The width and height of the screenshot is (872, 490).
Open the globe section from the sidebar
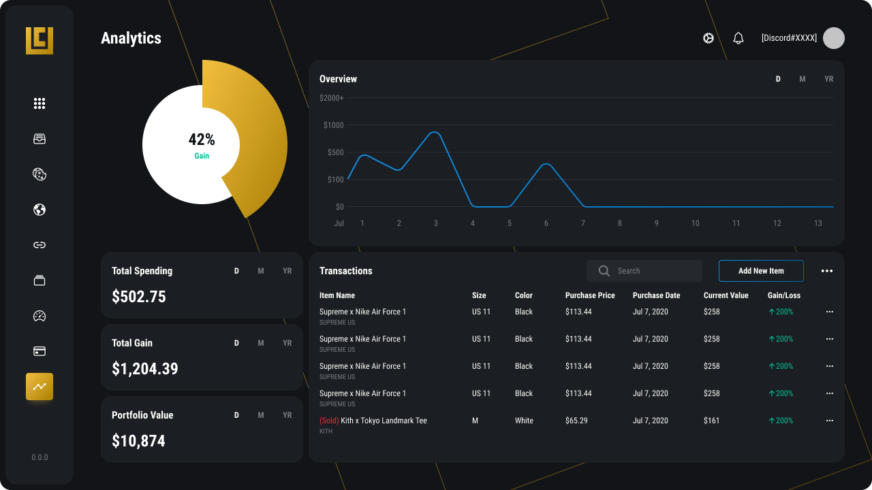(40, 210)
